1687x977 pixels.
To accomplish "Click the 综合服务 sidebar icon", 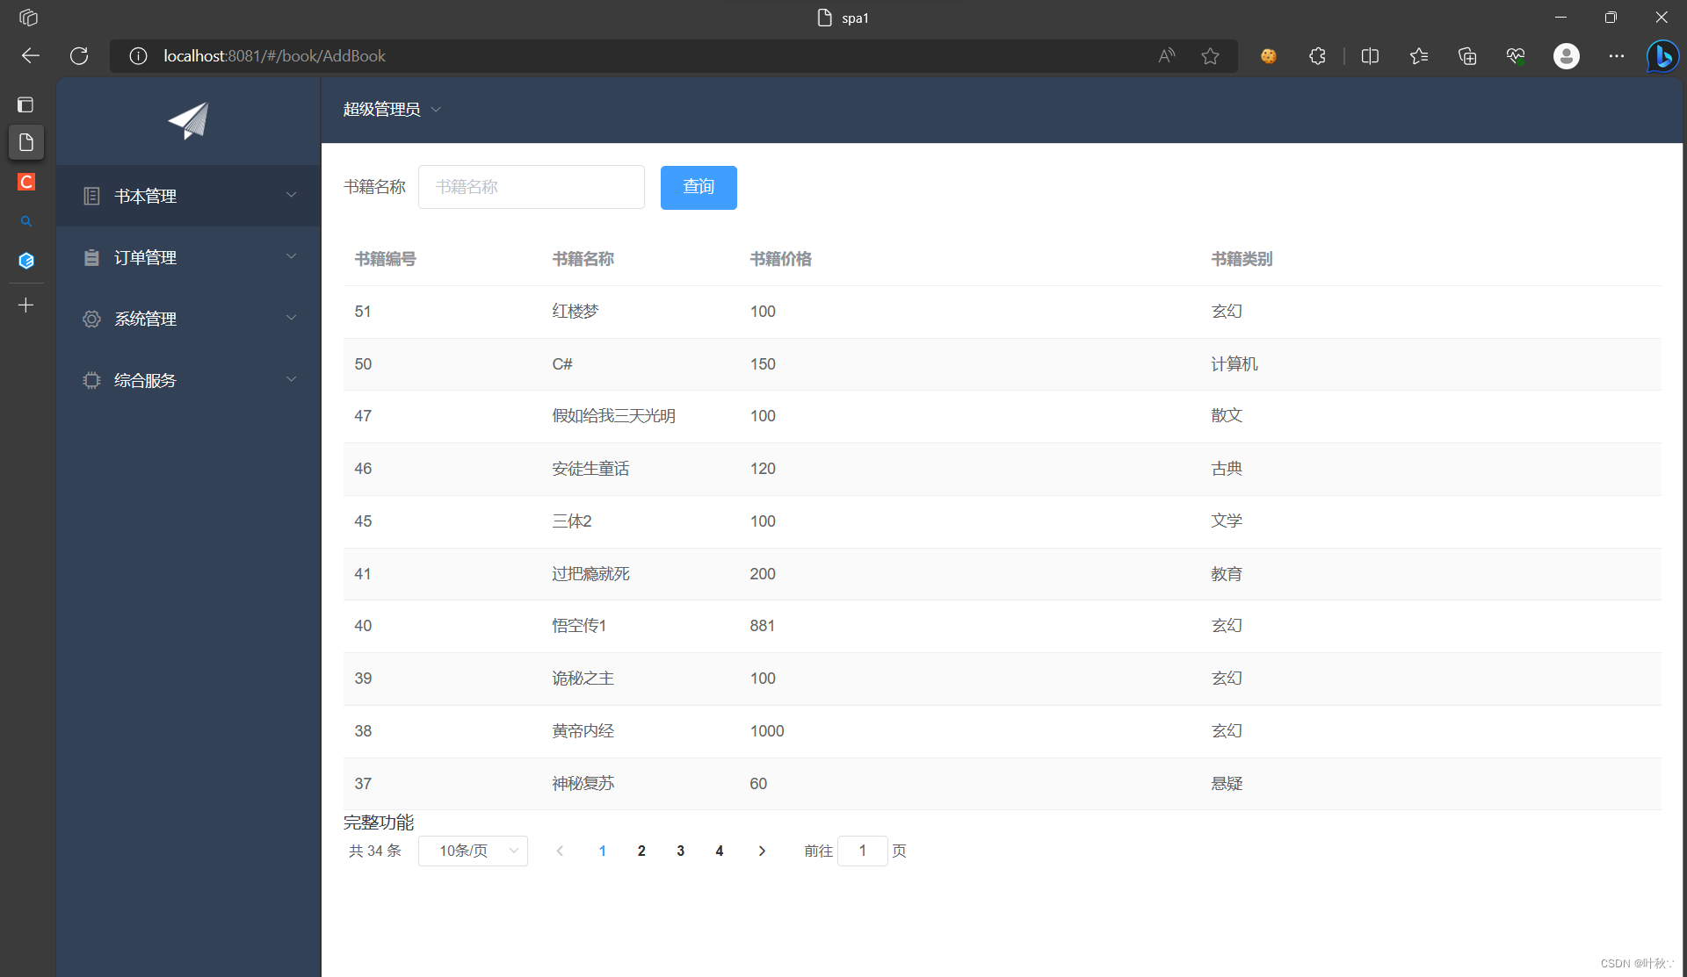I will (91, 379).
